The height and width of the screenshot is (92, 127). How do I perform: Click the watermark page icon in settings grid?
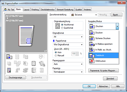(x=34, y=64)
